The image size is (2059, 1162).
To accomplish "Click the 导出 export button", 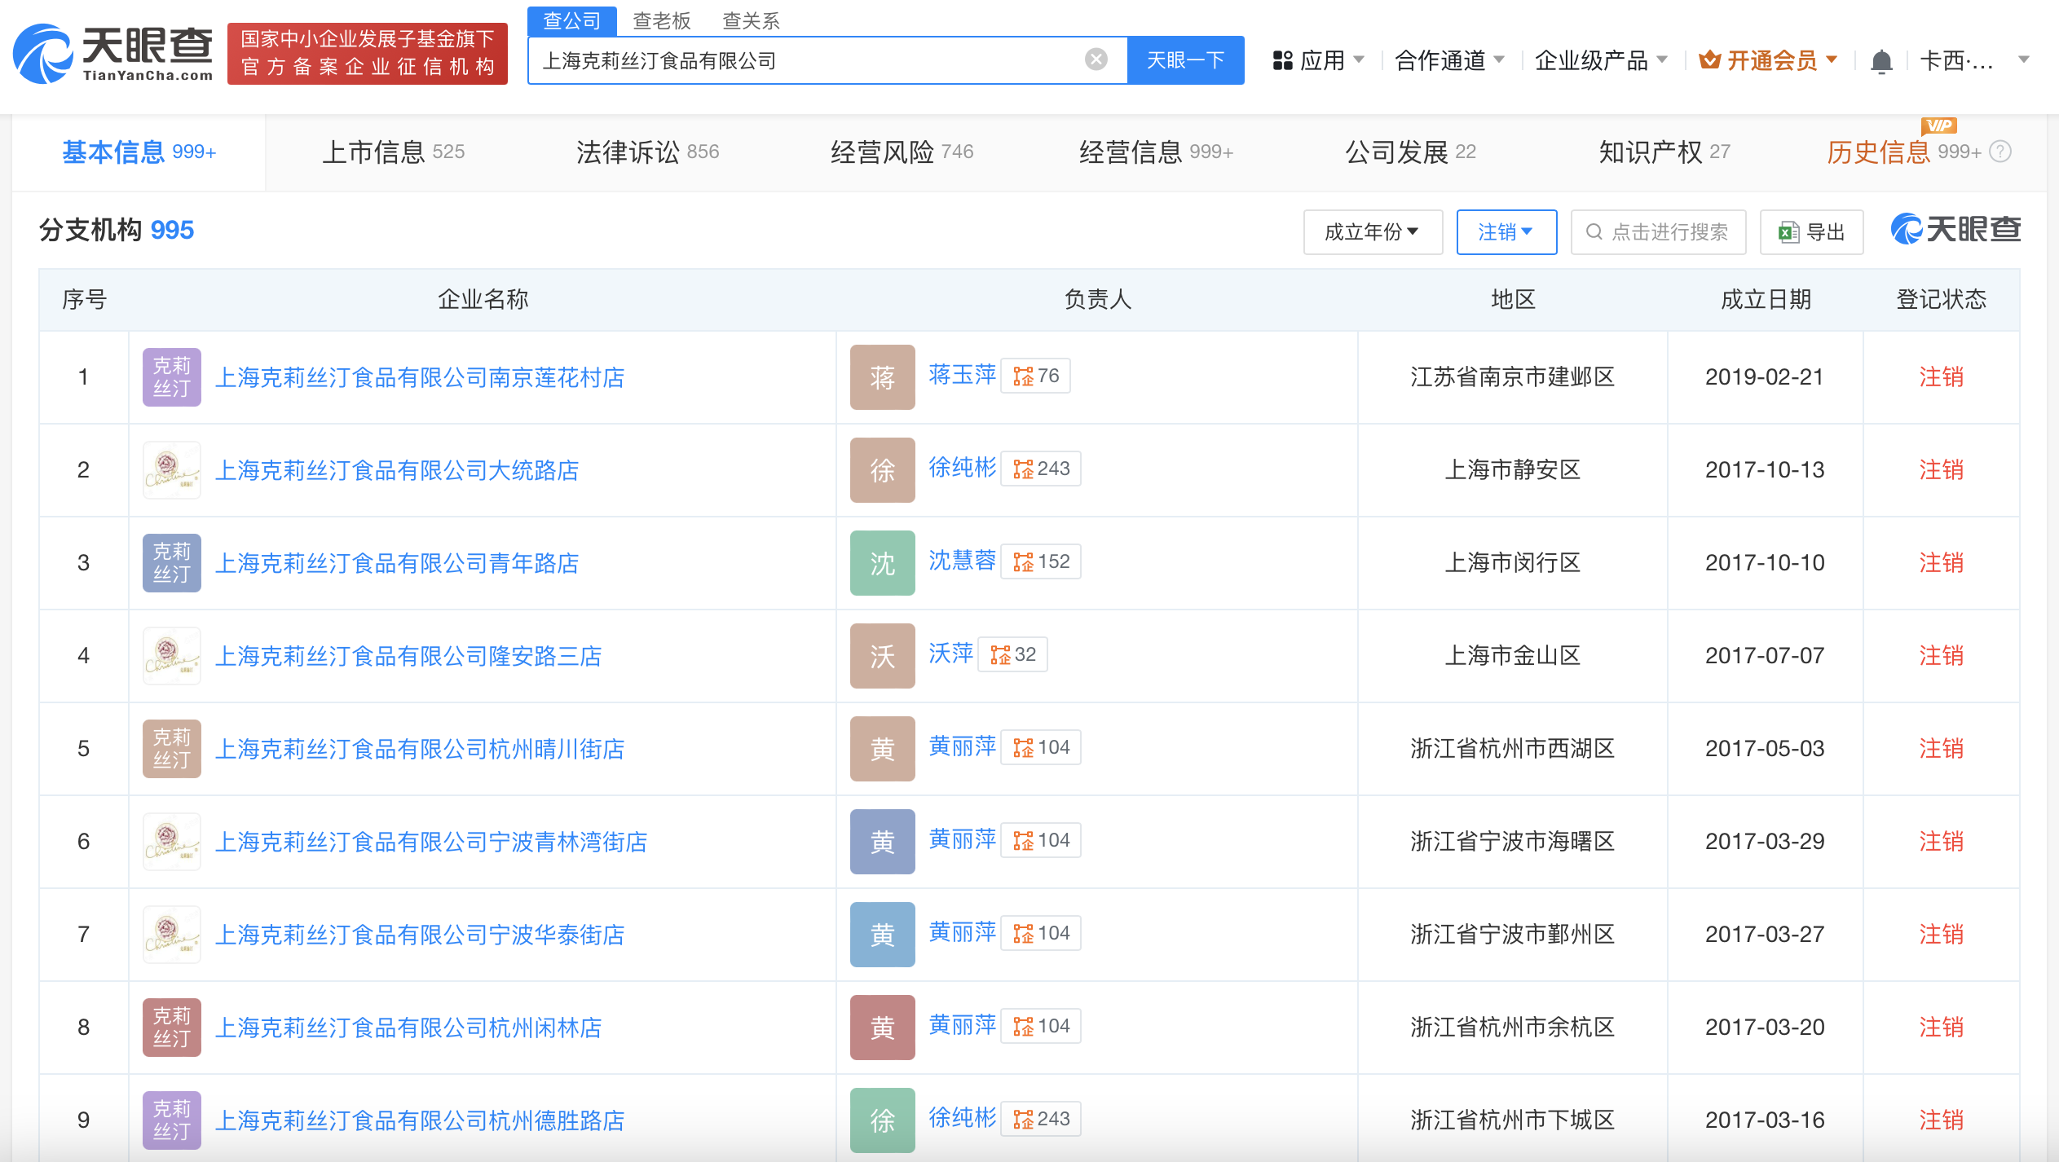I will click(x=1811, y=232).
